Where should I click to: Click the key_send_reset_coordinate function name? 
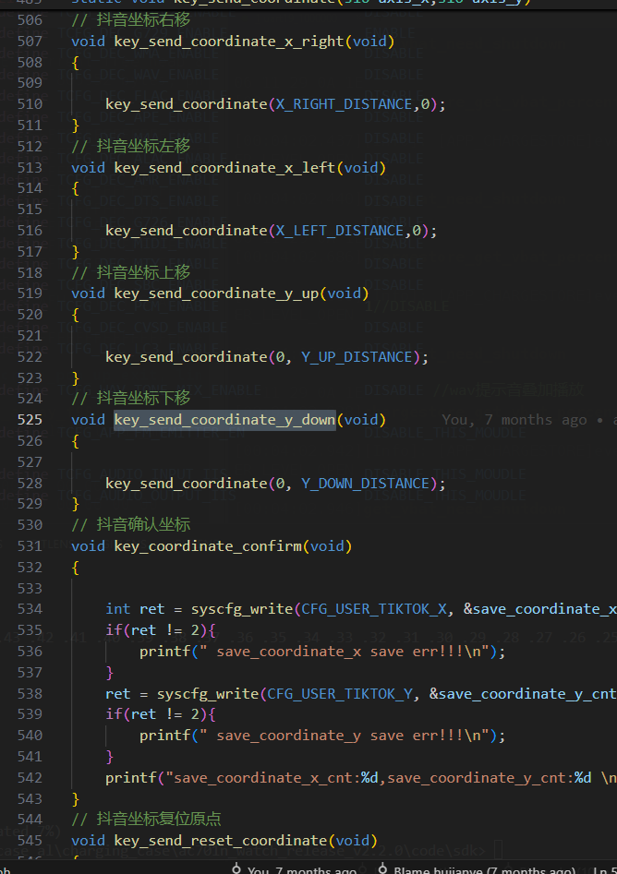pyautogui.click(x=221, y=841)
